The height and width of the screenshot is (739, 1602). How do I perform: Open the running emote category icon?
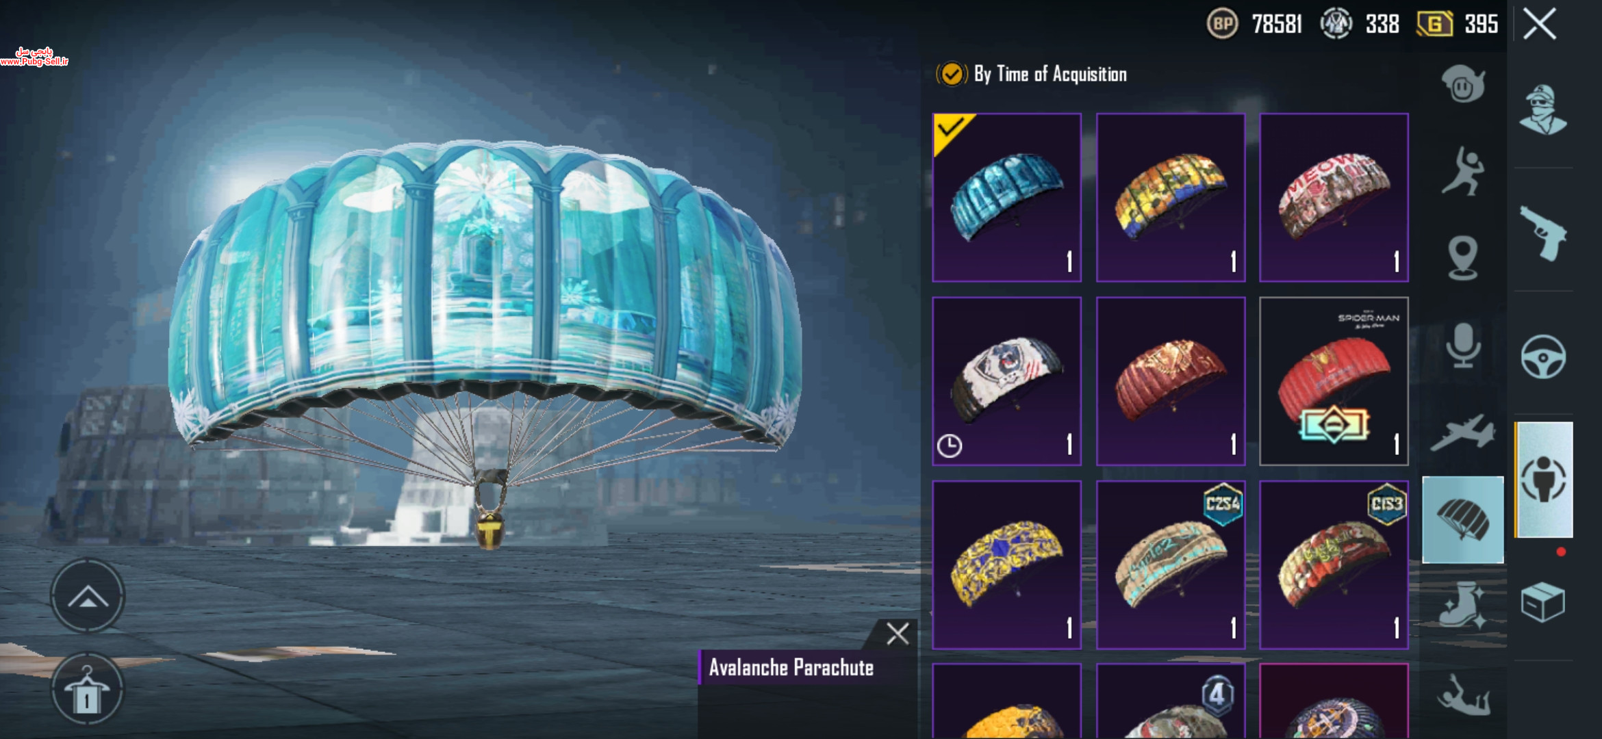1463,171
